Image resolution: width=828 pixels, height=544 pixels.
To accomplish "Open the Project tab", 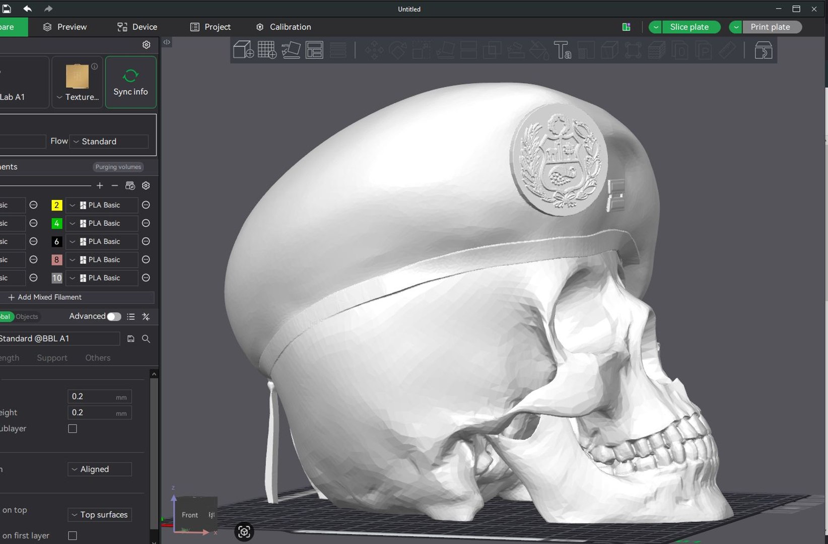I will click(x=211, y=27).
